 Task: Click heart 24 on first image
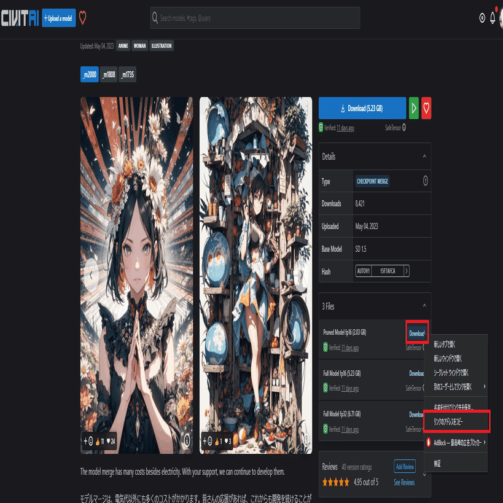(x=111, y=442)
